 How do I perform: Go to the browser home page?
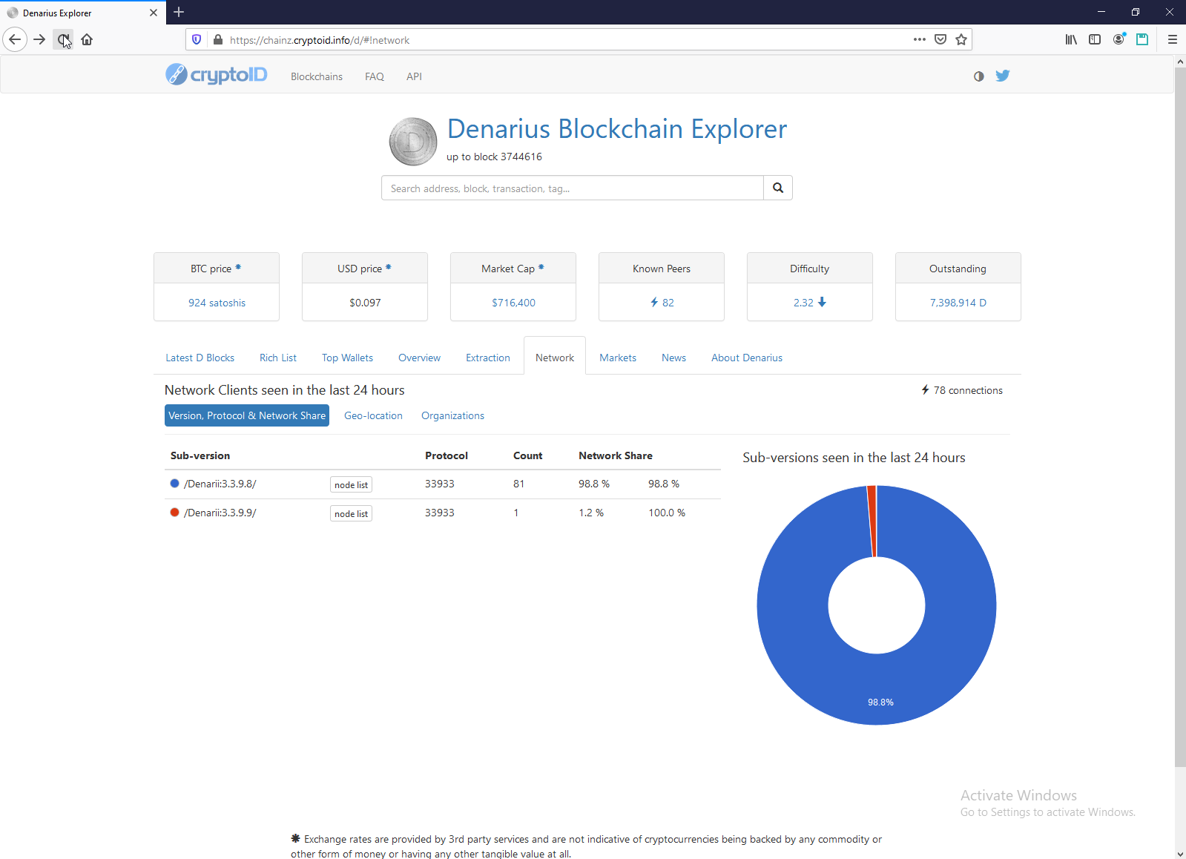[87, 39]
